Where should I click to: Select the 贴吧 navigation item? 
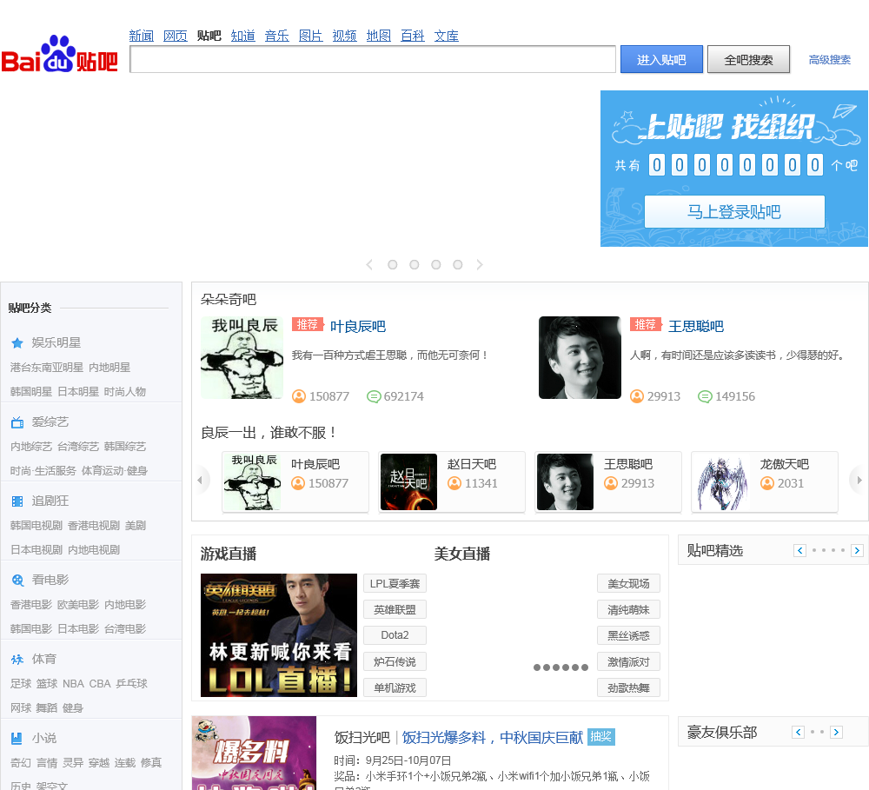[209, 36]
